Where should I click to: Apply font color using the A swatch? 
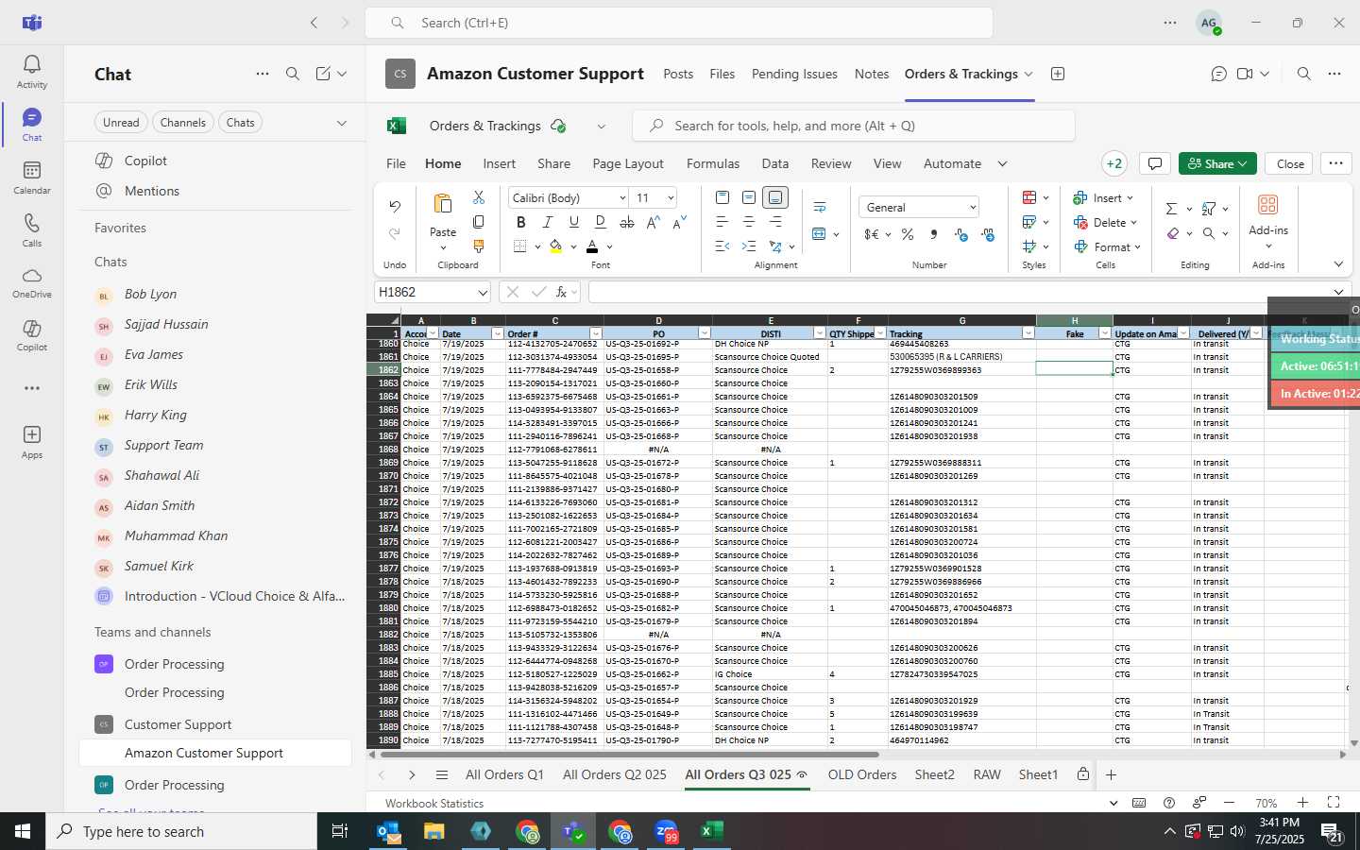tap(592, 246)
